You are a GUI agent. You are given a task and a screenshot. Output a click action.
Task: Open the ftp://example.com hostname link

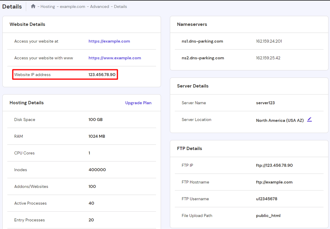(x=274, y=182)
